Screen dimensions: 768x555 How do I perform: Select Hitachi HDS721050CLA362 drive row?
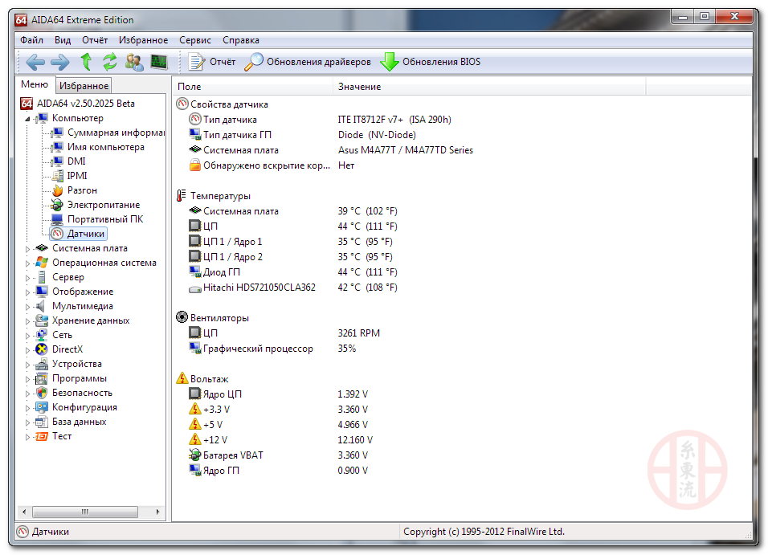tap(293, 288)
